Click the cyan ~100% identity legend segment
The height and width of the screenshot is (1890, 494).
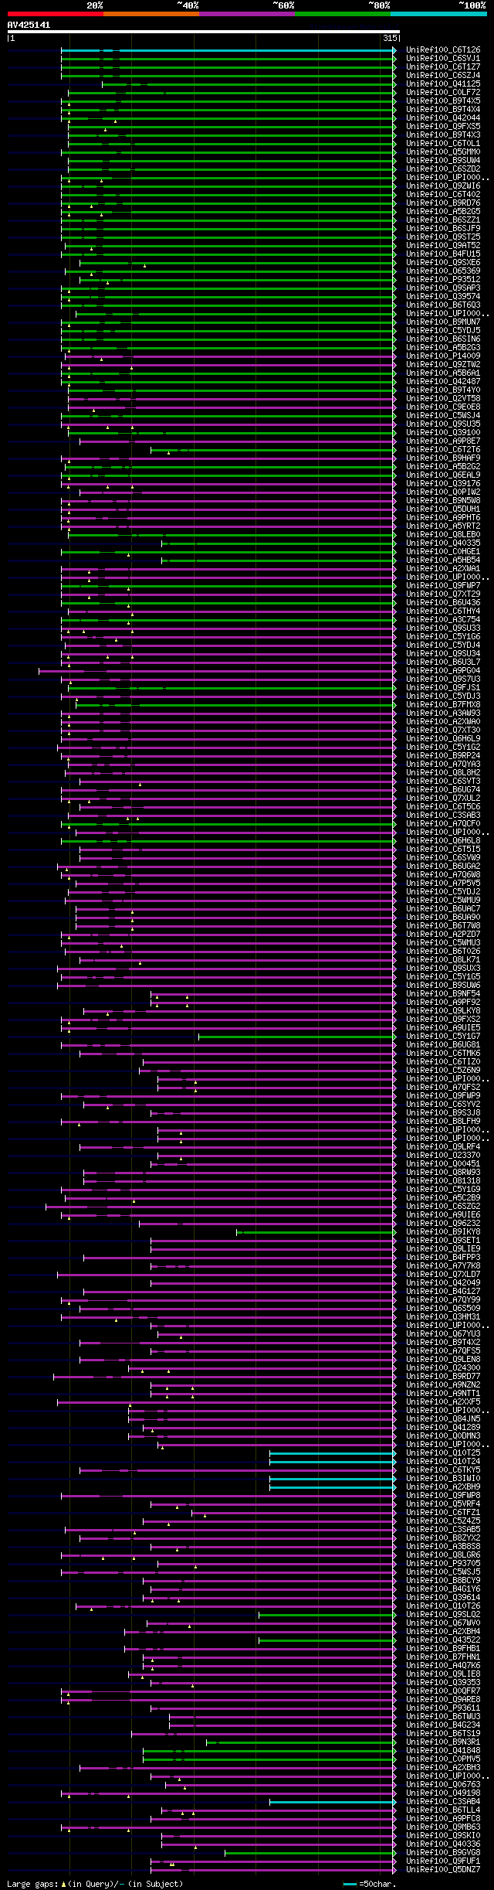tap(438, 14)
